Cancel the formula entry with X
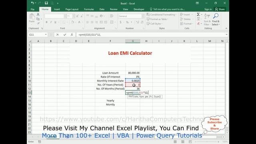This screenshot has width=256, height=144. point(58,35)
